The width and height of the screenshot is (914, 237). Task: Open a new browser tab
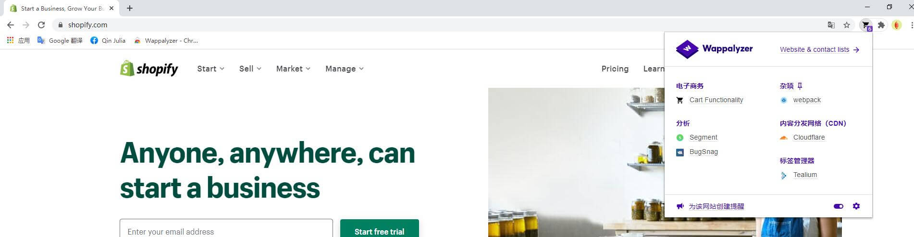click(x=130, y=8)
